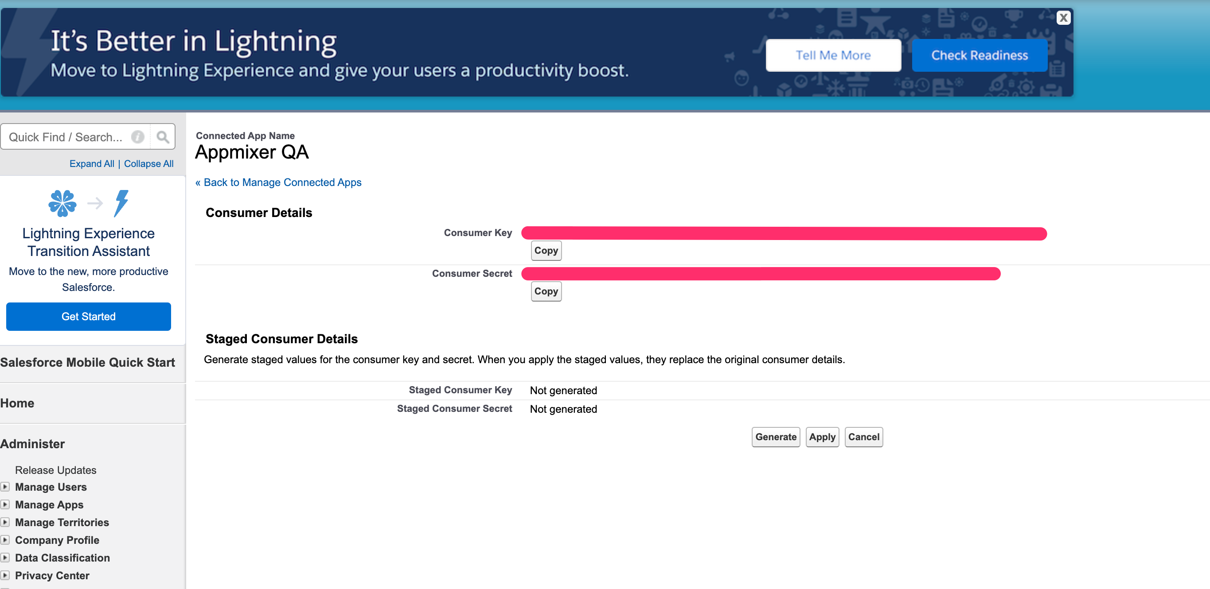Click the Check Readiness banner button
Viewport: 1210px width, 589px height.
coord(980,55)
